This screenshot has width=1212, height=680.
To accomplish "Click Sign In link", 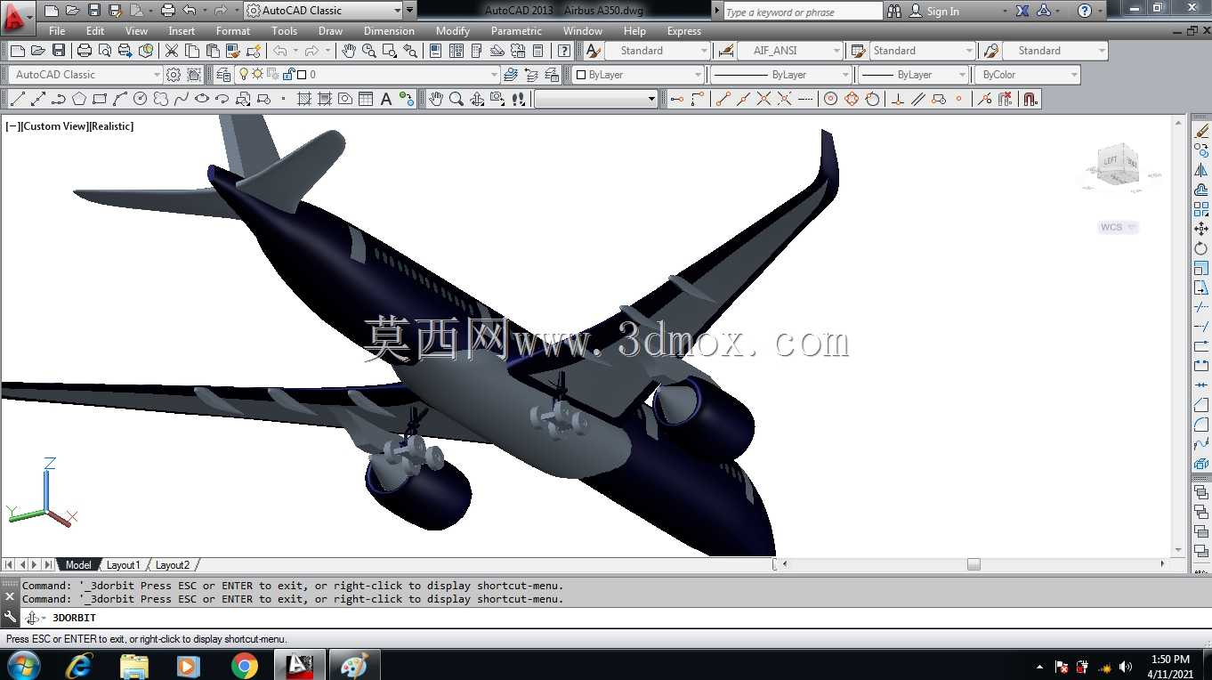I will (943, 12).
